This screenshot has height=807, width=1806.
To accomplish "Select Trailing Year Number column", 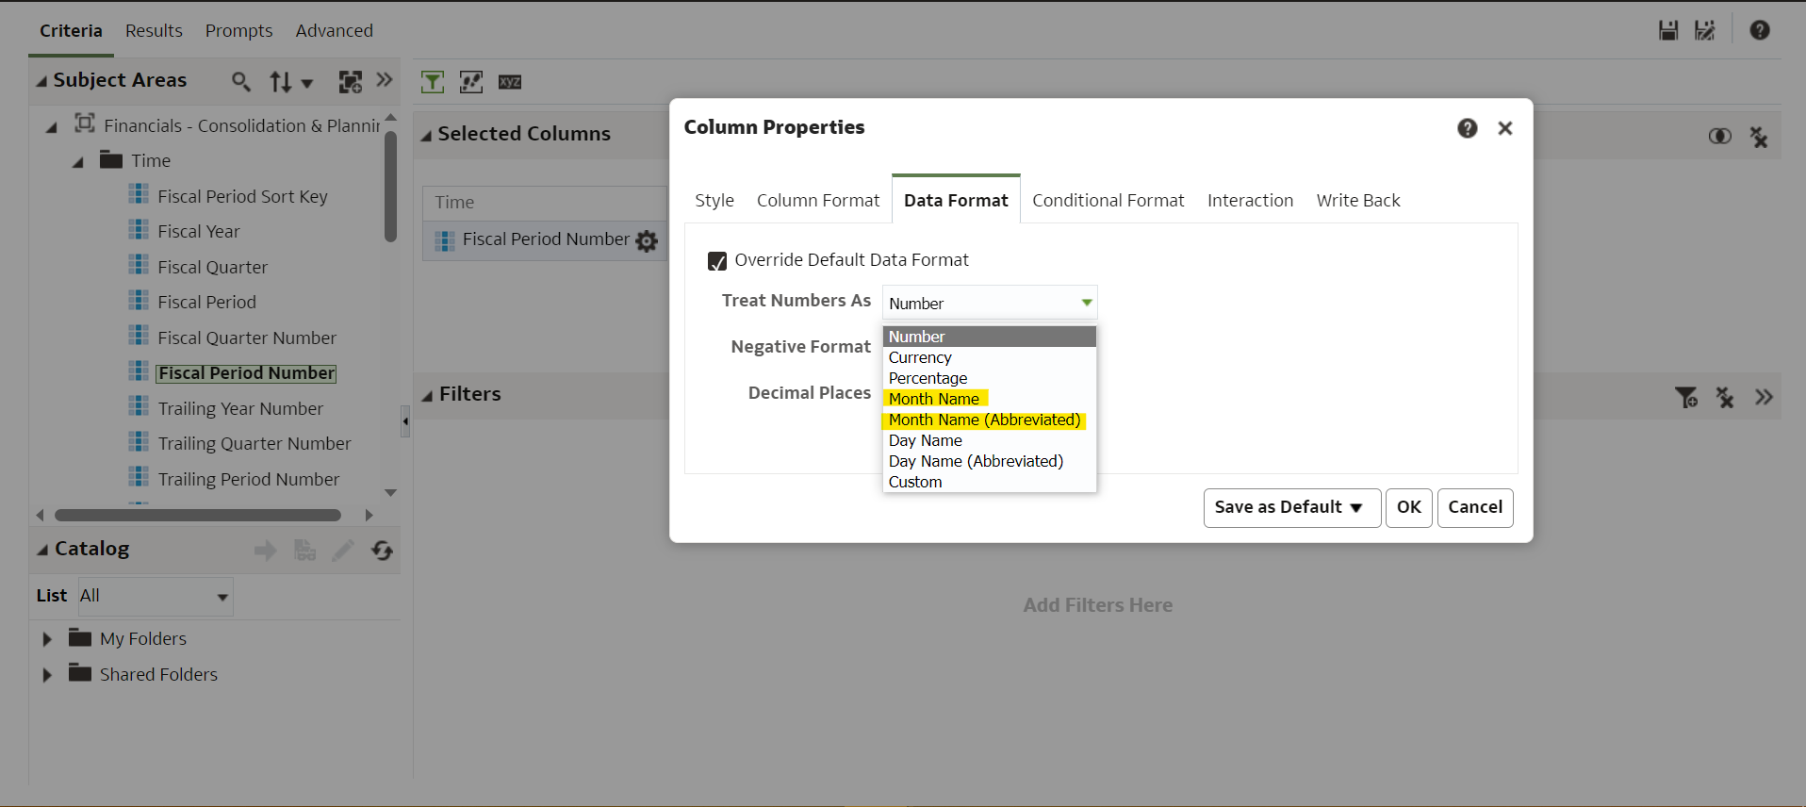I will pyautogui.click(x=240, y=409).
